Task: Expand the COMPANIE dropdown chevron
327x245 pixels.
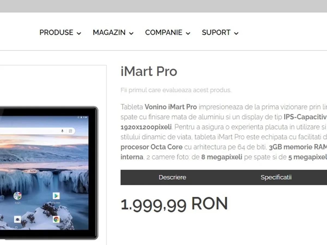Action: click(188, 33)
